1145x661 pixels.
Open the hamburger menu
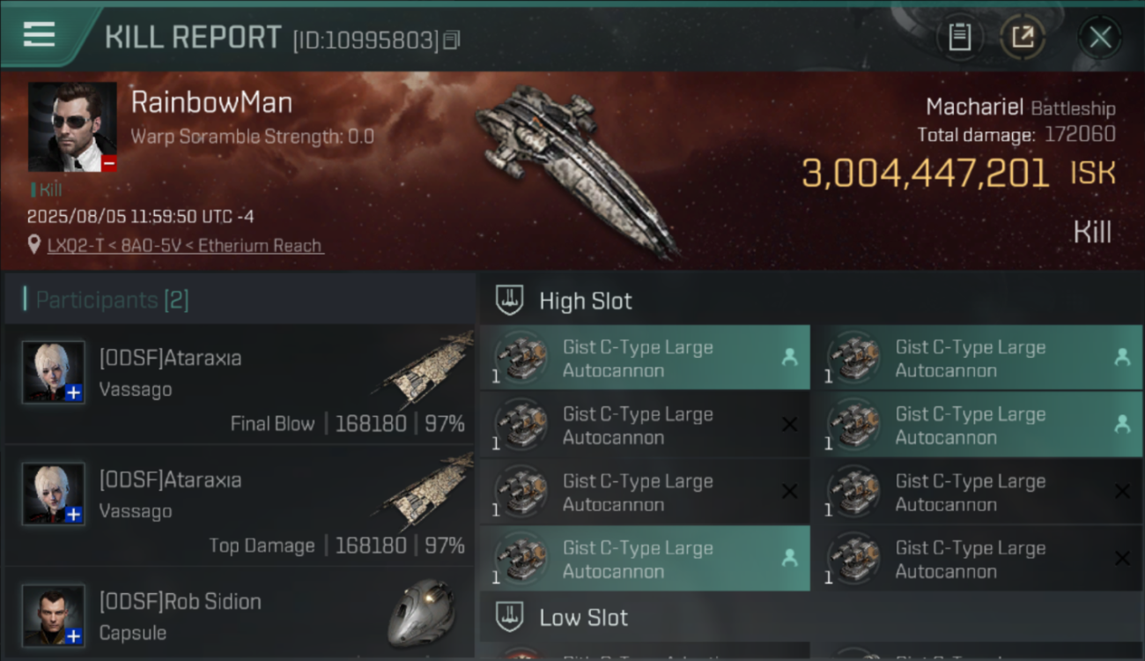point(39,34)
